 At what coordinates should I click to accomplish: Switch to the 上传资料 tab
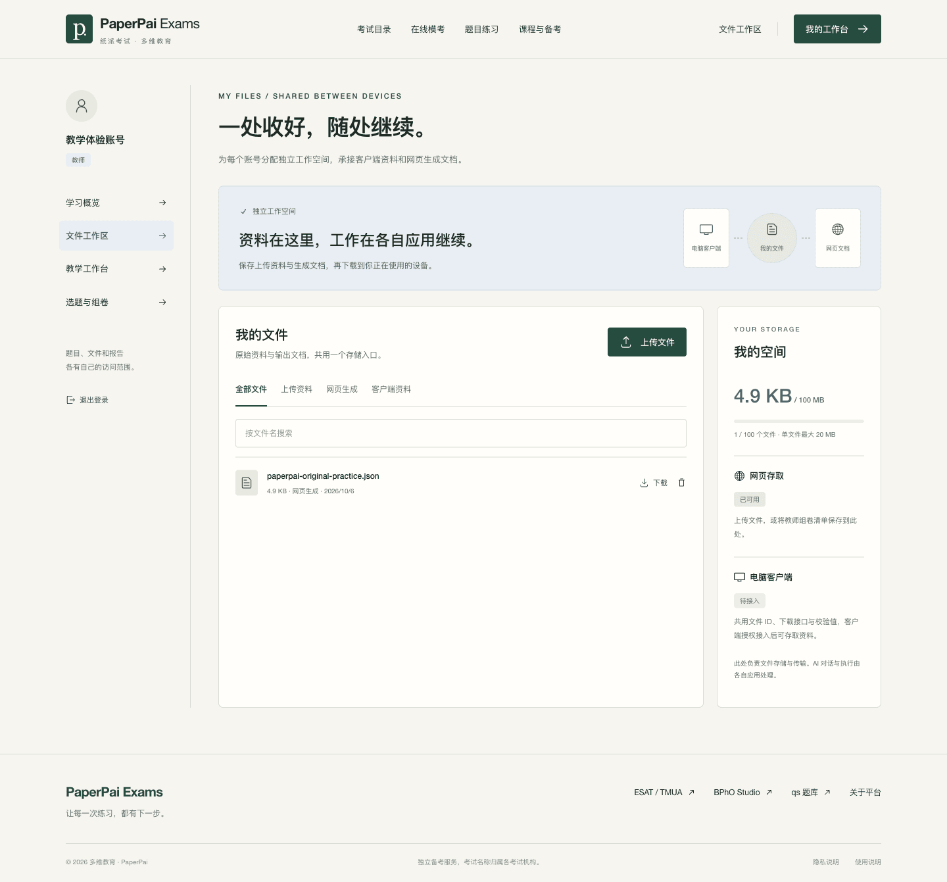click(x=297, y=389)
